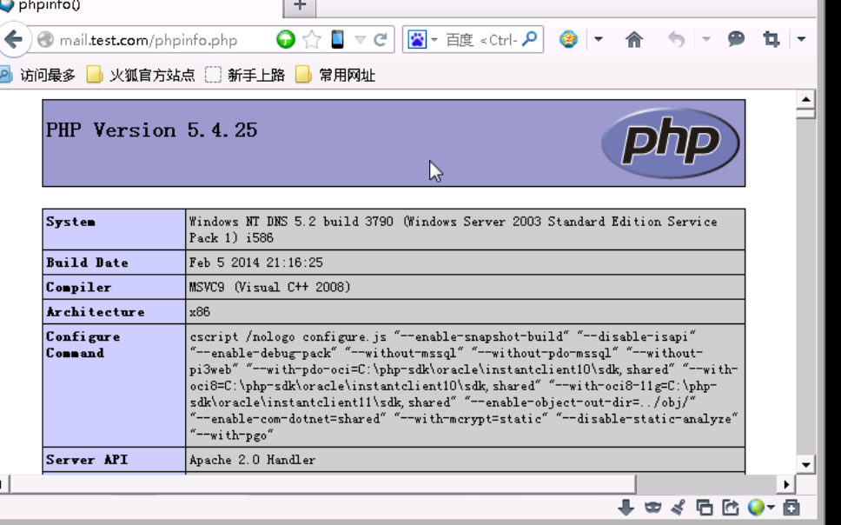The width and height of the screenshot is (841, 525).
Task: Click the green go arrow in address bar
Action: click(285, 40)
